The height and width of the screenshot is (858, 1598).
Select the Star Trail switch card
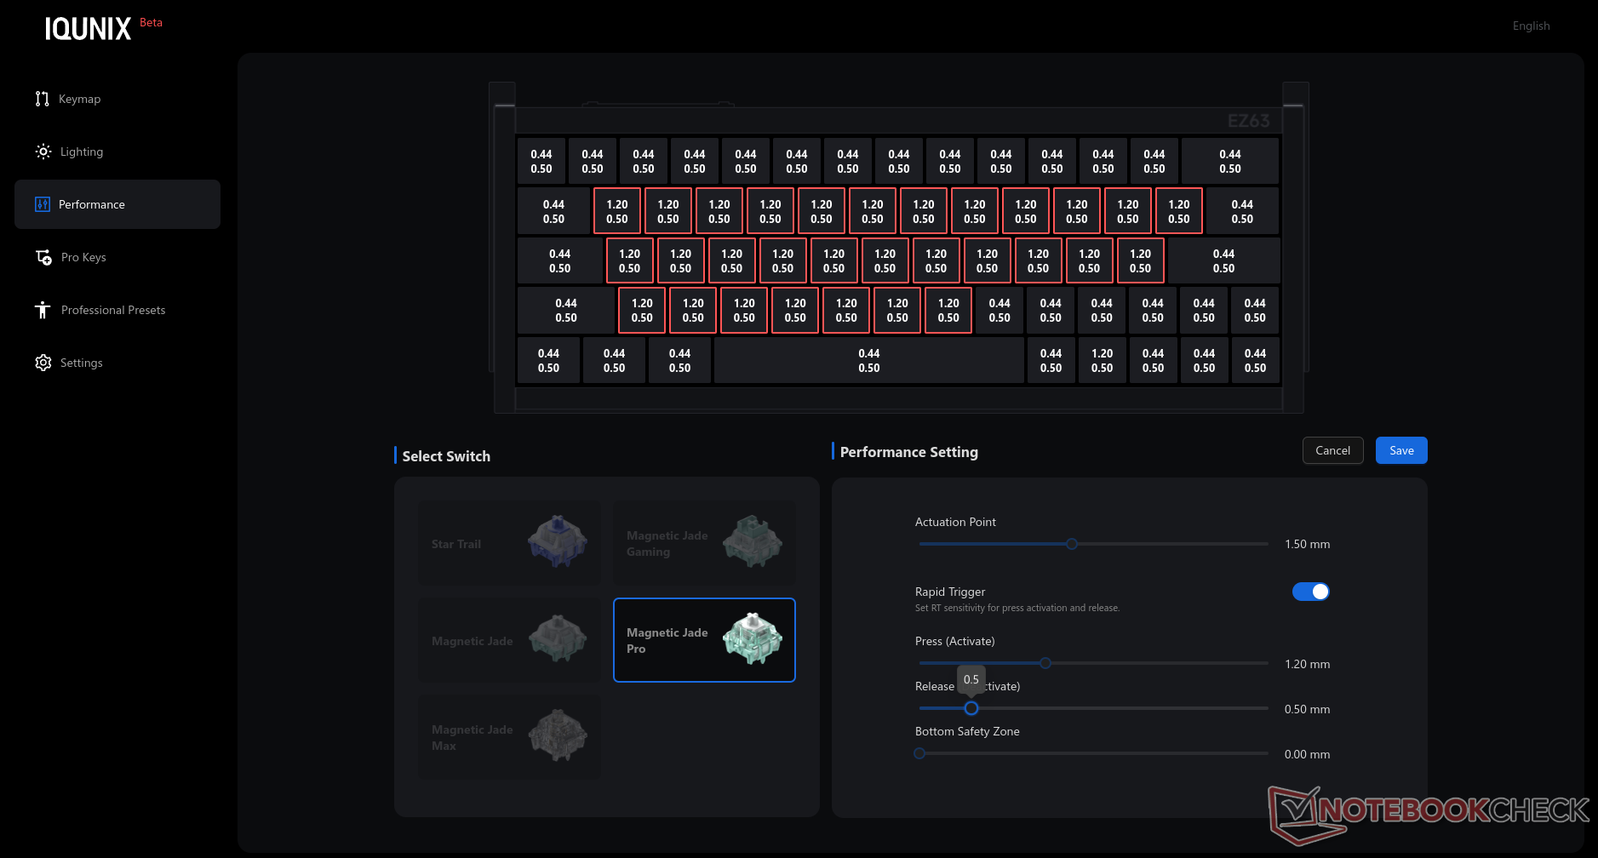click(x=509, y=543)
